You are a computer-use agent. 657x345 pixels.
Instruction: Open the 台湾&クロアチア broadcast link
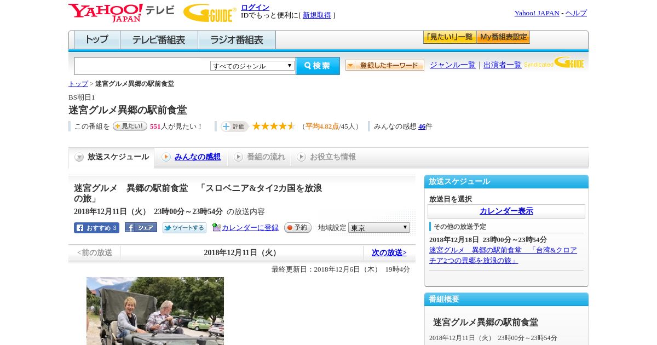[x=503, y=255]
